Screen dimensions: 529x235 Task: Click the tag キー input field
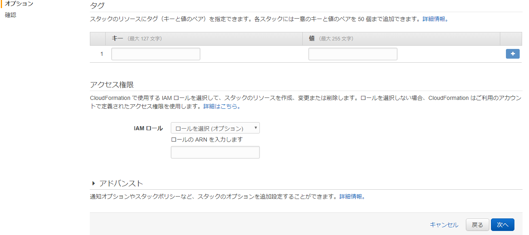pos(155,53)
